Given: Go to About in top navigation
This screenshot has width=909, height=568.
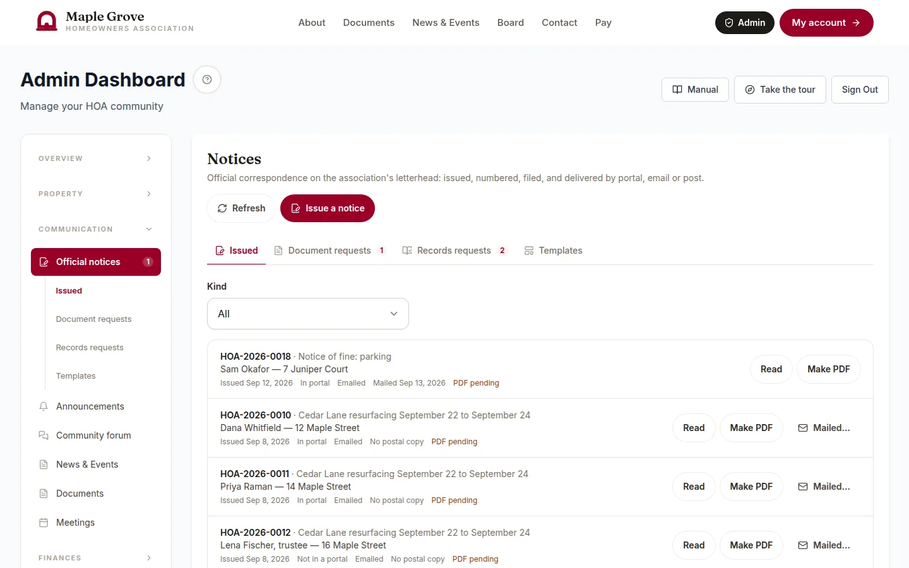Looking at the screenshot, I should 312,23.
